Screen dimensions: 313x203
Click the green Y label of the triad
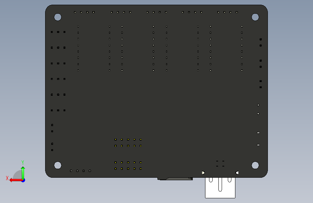pos(23,162)
